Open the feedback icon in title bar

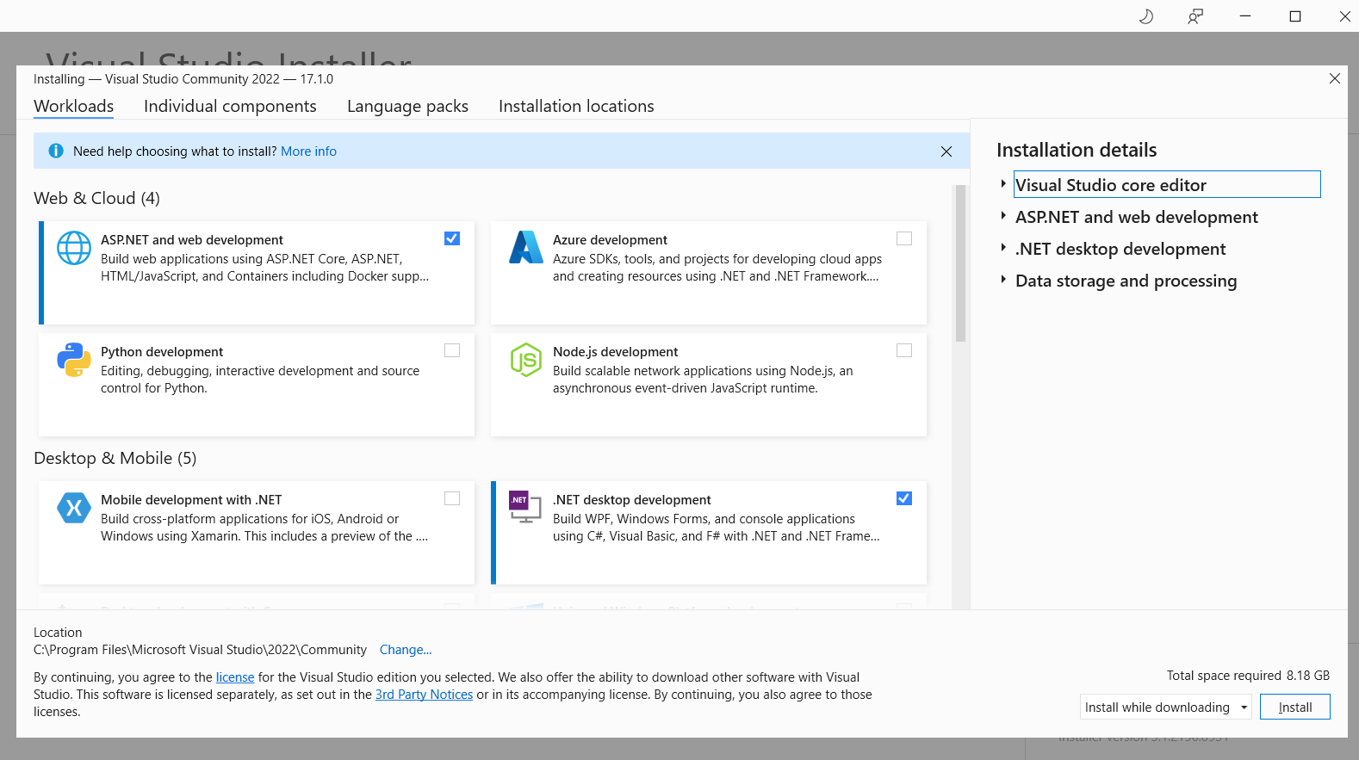1195,16
